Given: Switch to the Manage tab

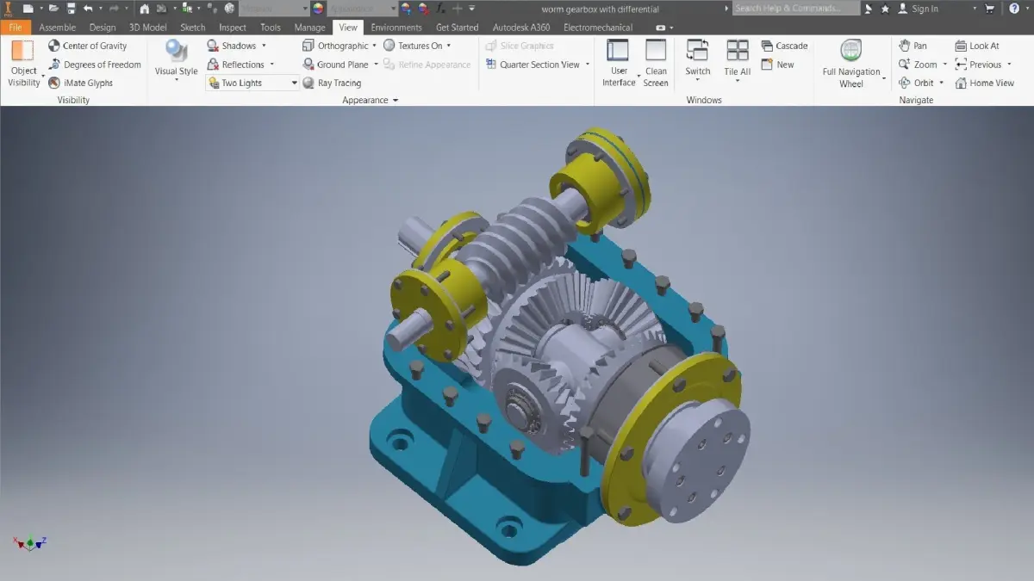Looking at the screenshot, I should (310, 28).
